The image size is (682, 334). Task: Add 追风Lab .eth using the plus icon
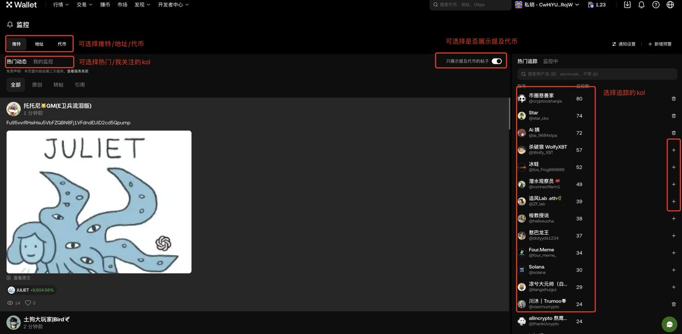pos(673,201)
